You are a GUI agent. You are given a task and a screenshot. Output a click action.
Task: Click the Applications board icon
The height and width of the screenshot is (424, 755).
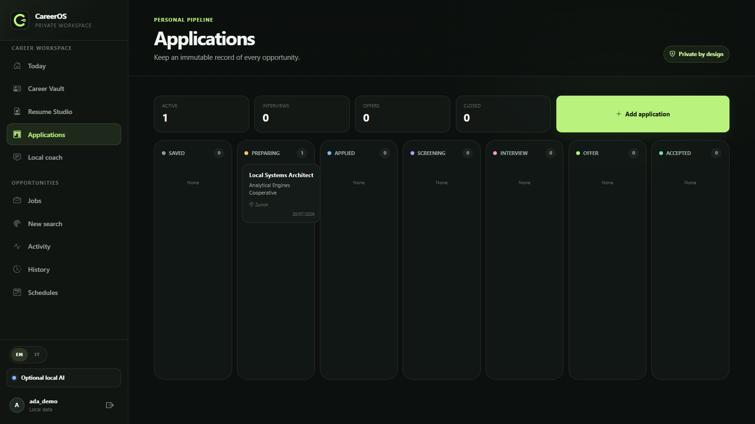pyautogui.click(x=17, y=134)
